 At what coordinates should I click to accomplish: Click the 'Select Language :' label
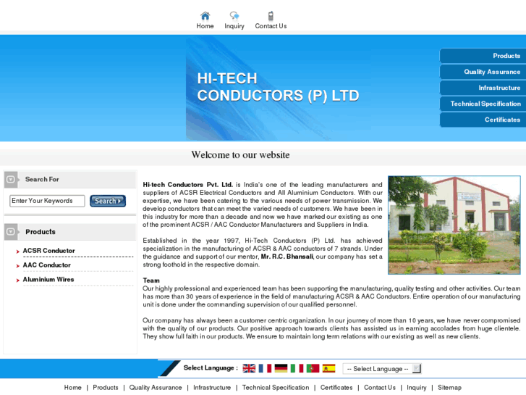(x=211, y=368)
